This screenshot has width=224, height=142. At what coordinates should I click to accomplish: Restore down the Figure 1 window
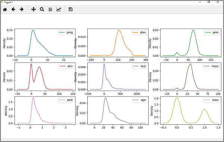[209, 2]
